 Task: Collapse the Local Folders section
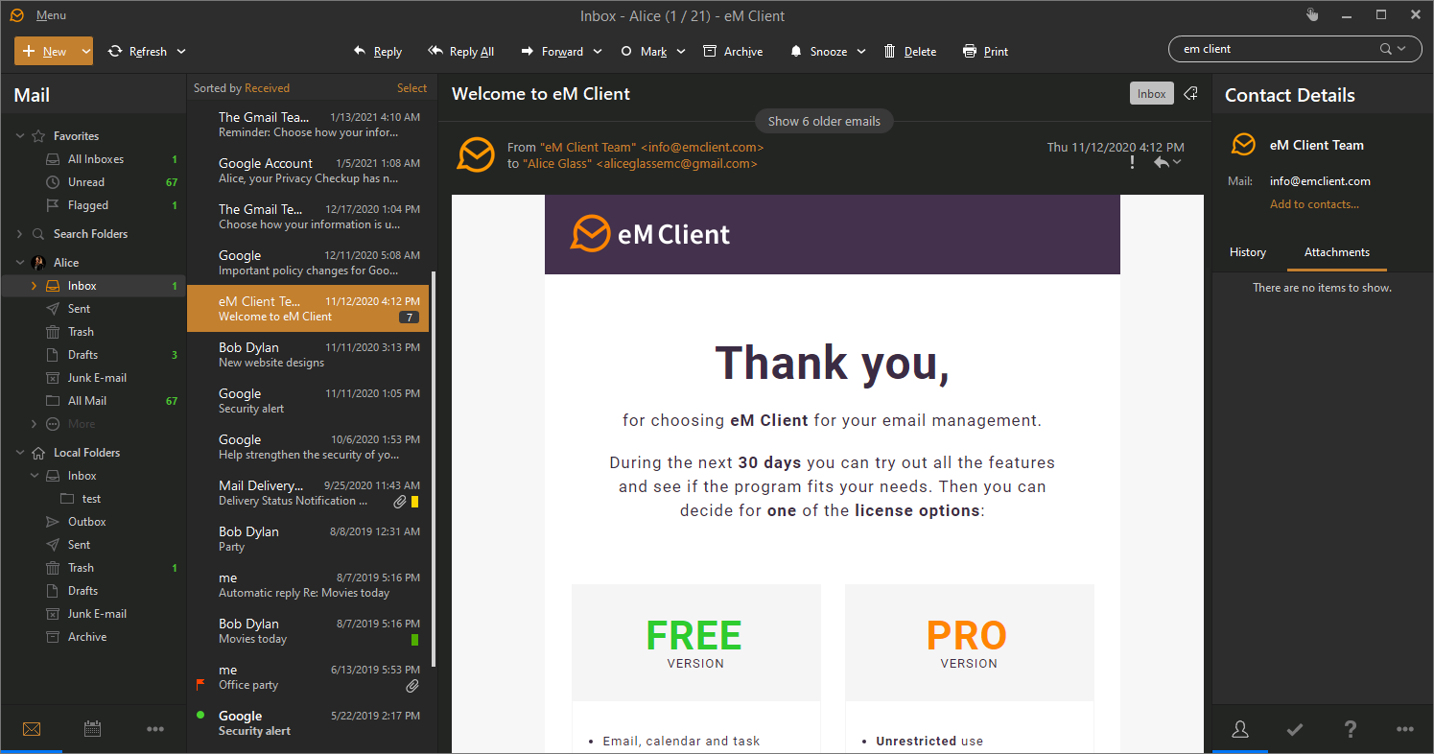click(20, 453)
